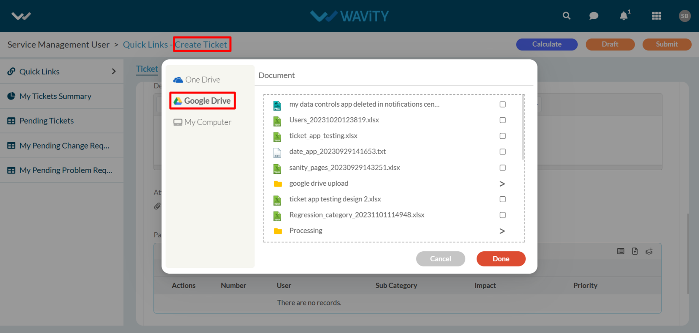699x333 pixels.
Task: Click the My Tickets Summary pie icon
Action: click(11, 96)
